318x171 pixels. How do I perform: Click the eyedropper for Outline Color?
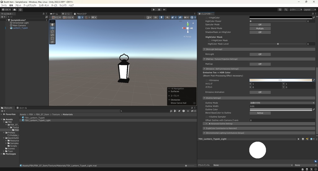(x=314, y=109)
